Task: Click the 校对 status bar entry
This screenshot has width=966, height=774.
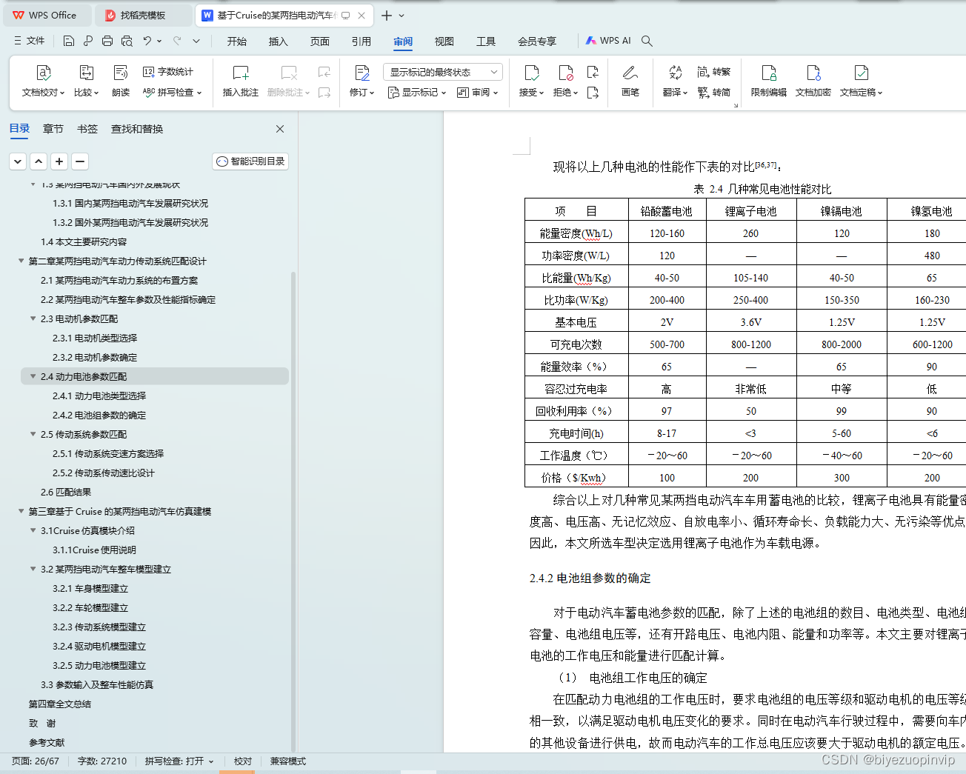Action: tap(243, 761)
